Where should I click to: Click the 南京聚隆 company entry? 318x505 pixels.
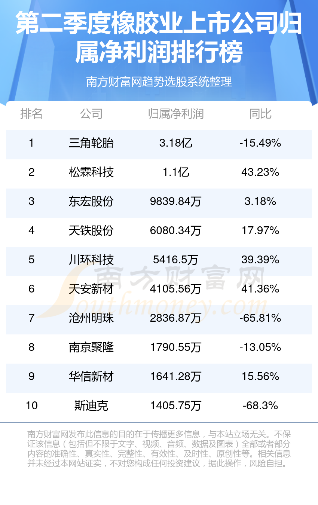pyautogui.click(x=91, y=347)
